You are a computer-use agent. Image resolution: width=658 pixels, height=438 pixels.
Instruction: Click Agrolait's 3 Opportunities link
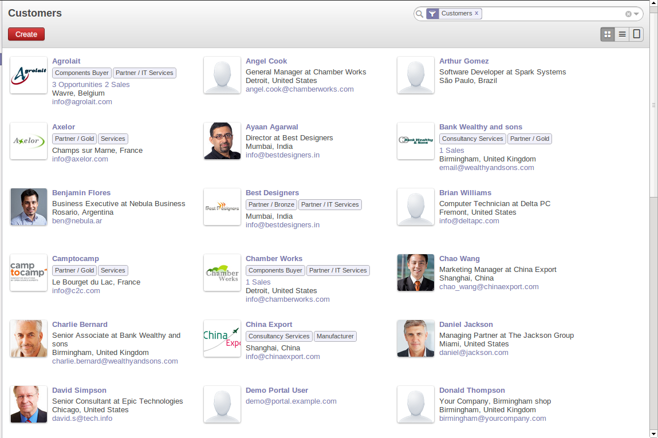(77, 85)
